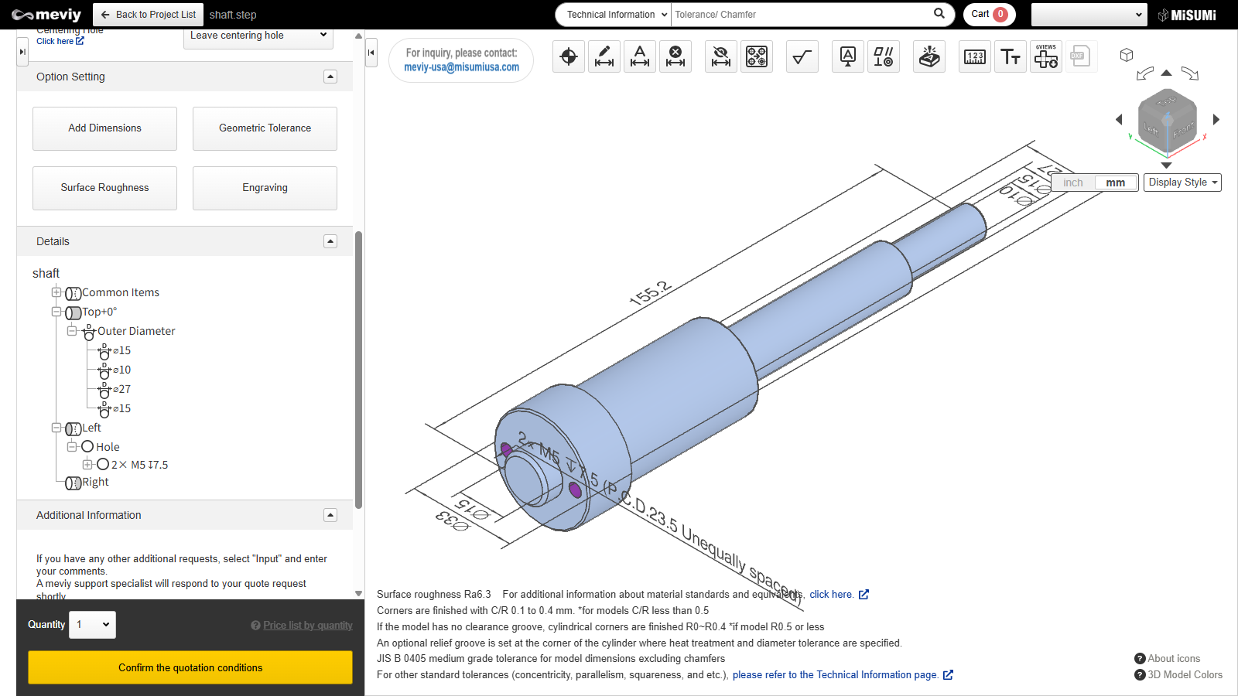This screenshot has height=696, width=1238.
Task: Select the surface roughness checkmark tool
Action: (802, 57)
